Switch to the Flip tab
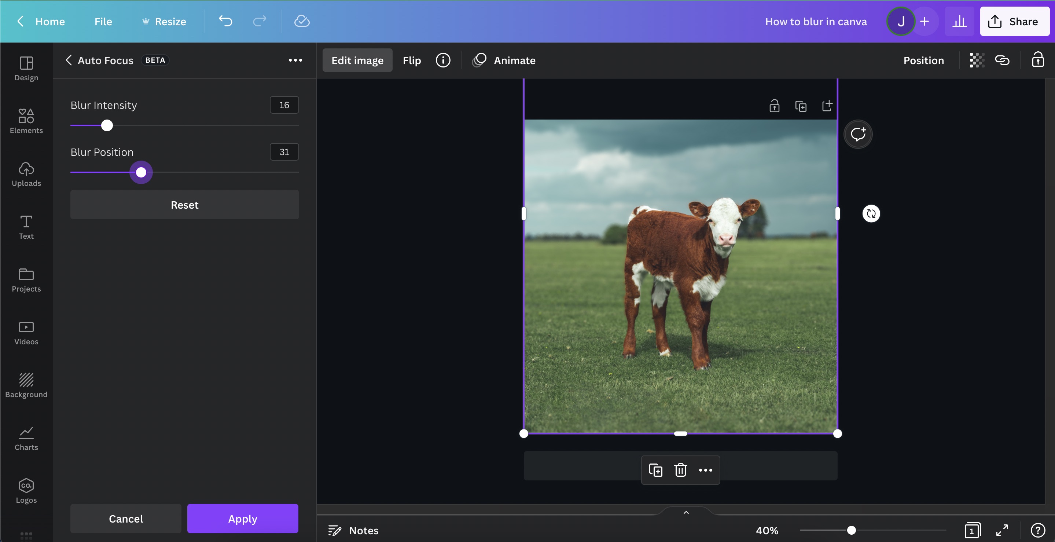 click(412, 60)
